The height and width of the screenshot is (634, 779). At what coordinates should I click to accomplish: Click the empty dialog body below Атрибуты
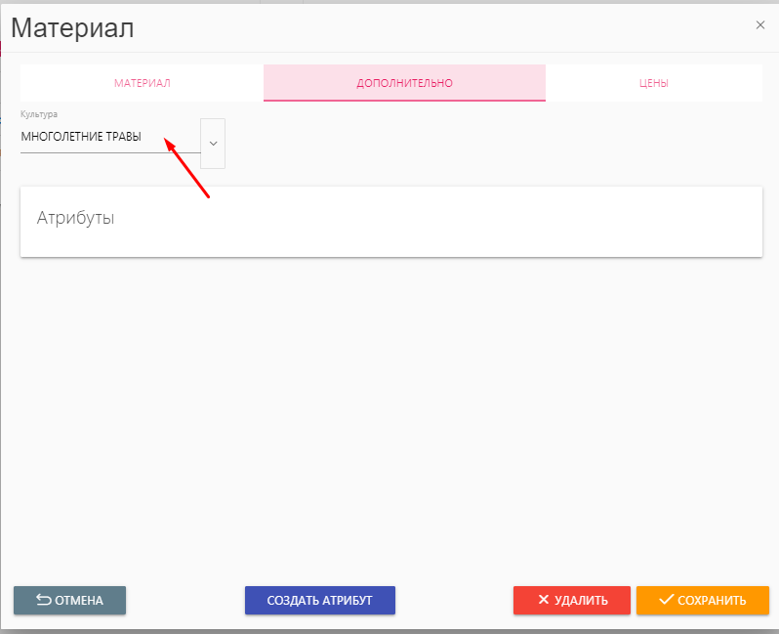click(390, 410)
